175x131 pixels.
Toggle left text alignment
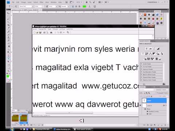click(x=73, y=7)
